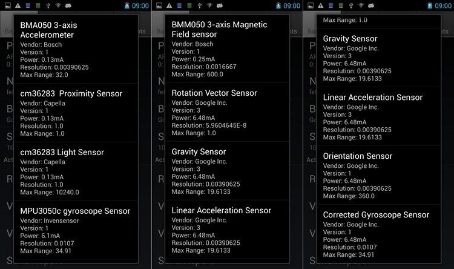Tap 'Vendor: Google Inc.' under Rotation Vector Sensor
Screen dimensions: 454x269
[x=199, y=102]
